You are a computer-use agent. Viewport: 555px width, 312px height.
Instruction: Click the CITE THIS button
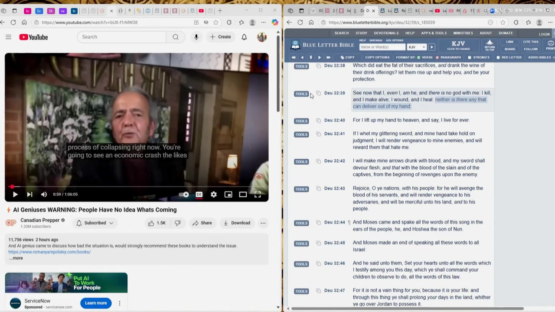click(x=531, y=42)
